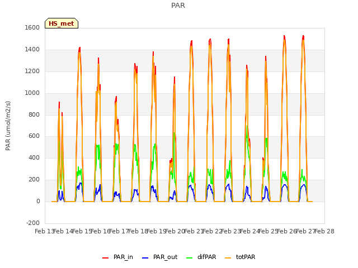Click the PAR_in legend label
Viewport: 358px width, 268px height.
123,257
